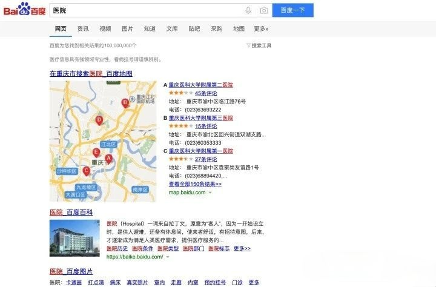436x287 pixels.
Task: Click the Baidu logo
Action: pyautogui.click(x=24, y=10)
